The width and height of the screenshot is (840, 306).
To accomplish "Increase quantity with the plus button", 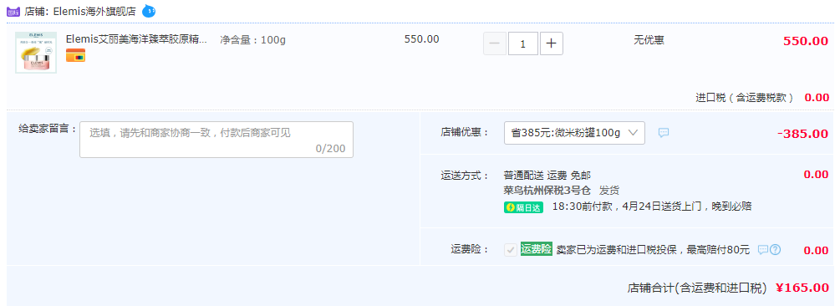I will 552,44.
